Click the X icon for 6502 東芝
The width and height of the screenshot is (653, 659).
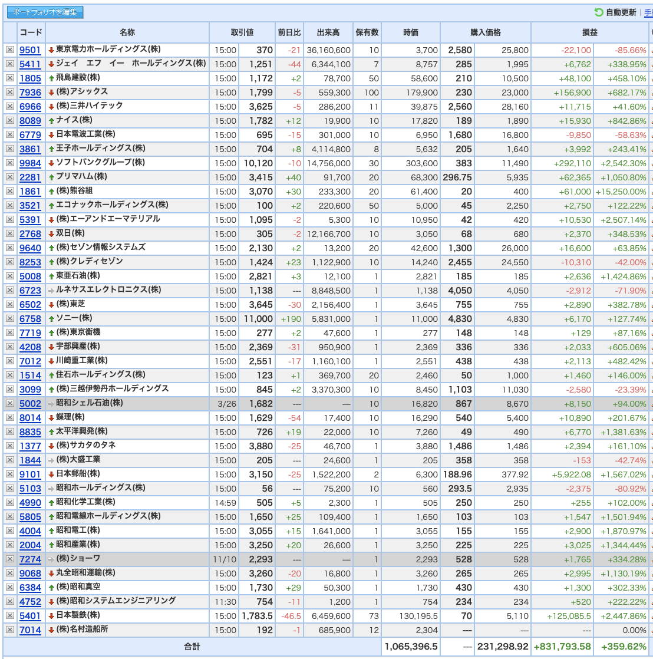[x=10, y=305]
